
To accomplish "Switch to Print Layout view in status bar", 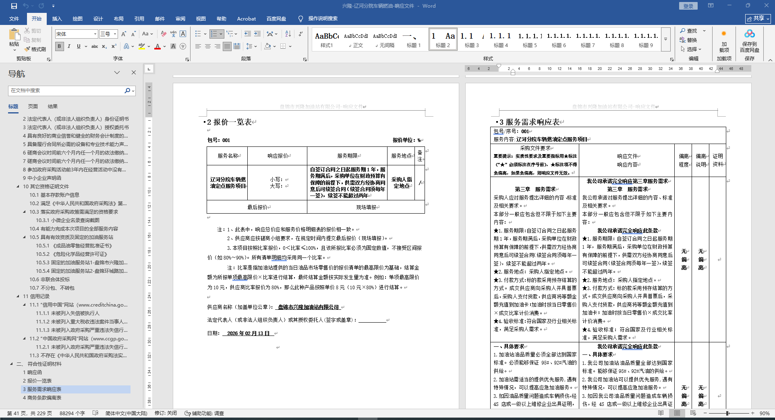I will tap(677, 413).
